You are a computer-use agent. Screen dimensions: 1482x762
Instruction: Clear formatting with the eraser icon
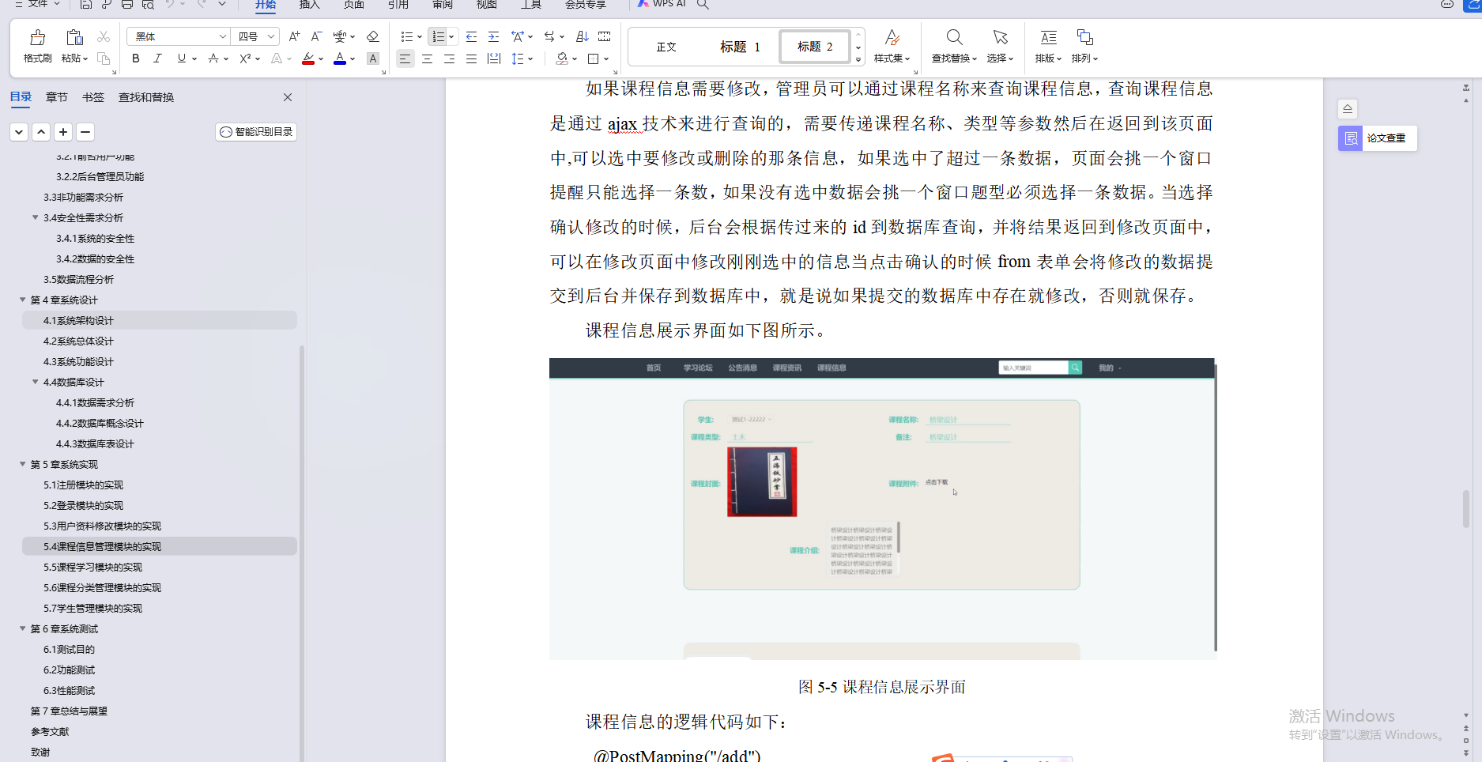pyautogui.click(x=371, y=36)
